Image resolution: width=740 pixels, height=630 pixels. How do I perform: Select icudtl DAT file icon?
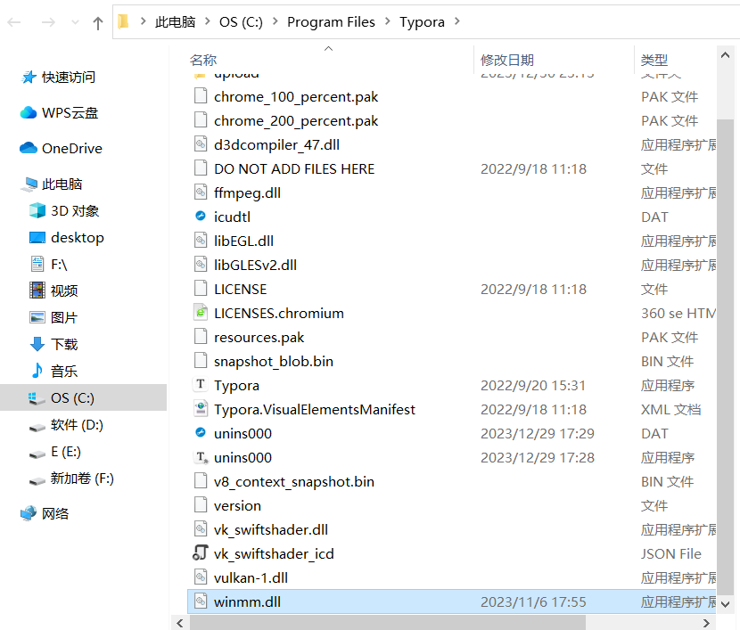pos(201,216)
